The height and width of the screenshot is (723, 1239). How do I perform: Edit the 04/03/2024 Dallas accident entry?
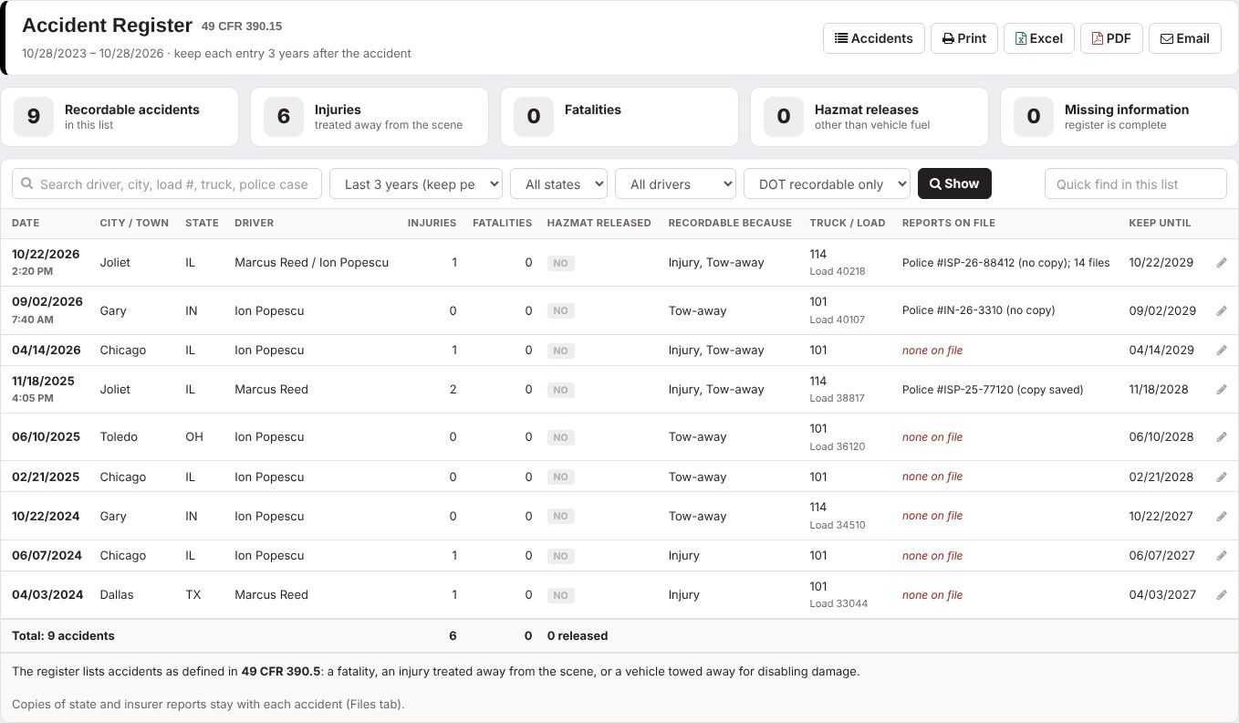(x=1222, y=595)
